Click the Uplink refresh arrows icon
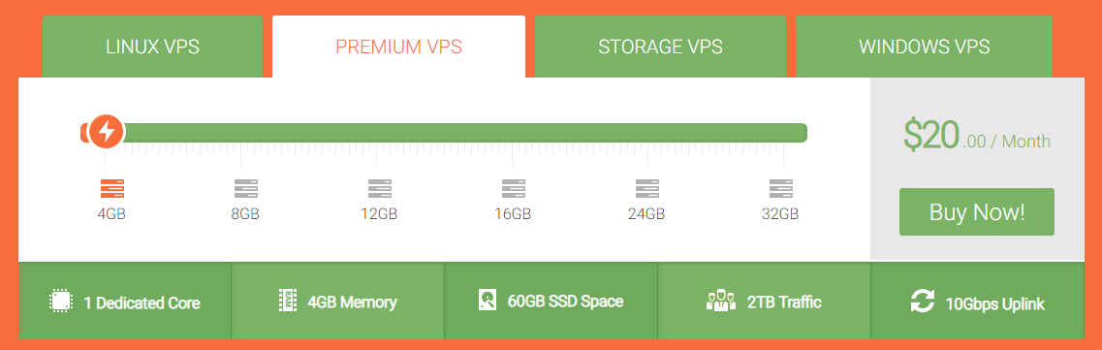This screenshot has width=1102, height=350. tap(923, 302)
